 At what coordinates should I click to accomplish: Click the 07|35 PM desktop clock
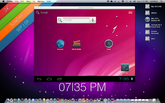coord(82,87)
